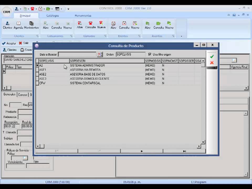Click the SOPCLVSIS column header
The height and width of the screenshot is (189, 252).
click(54, 61)
